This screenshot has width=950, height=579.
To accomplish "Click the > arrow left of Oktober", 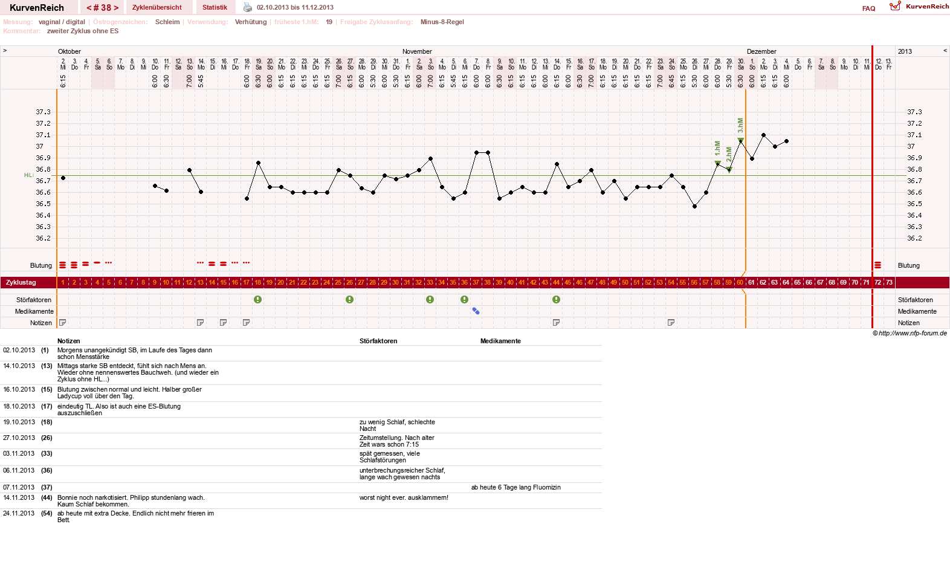I will 5,51.
